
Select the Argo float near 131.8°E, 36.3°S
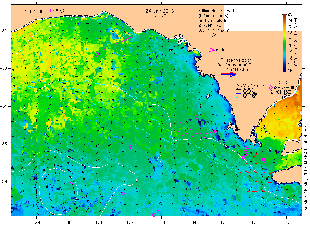click(x=123, y=193)
